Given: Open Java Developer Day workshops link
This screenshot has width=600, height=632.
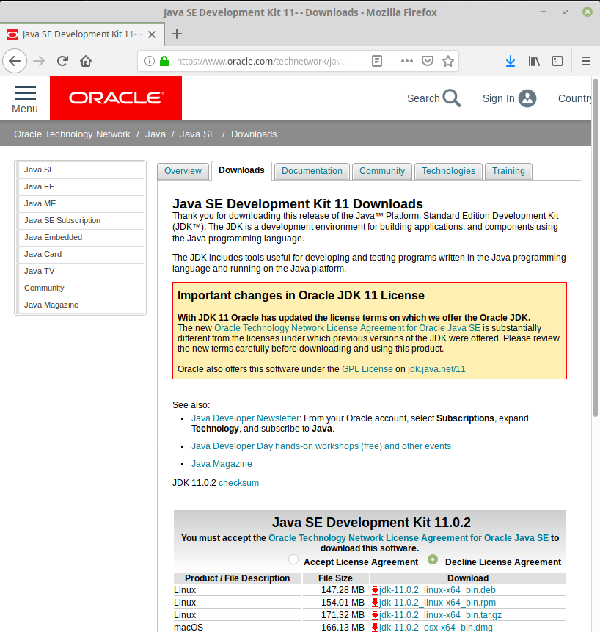Looking at the screenshot, I should (x=321, y=446).
